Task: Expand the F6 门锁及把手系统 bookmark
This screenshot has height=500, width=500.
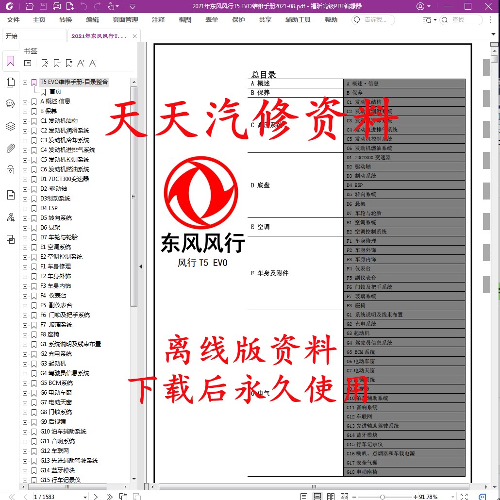Action: pyautogui.click(x=25, y=316)
